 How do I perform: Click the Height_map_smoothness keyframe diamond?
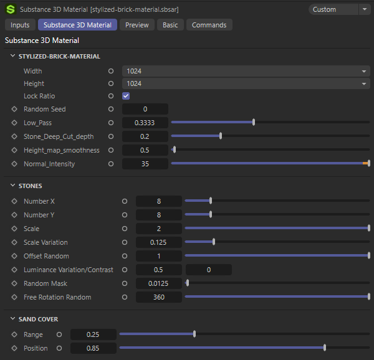14,150
